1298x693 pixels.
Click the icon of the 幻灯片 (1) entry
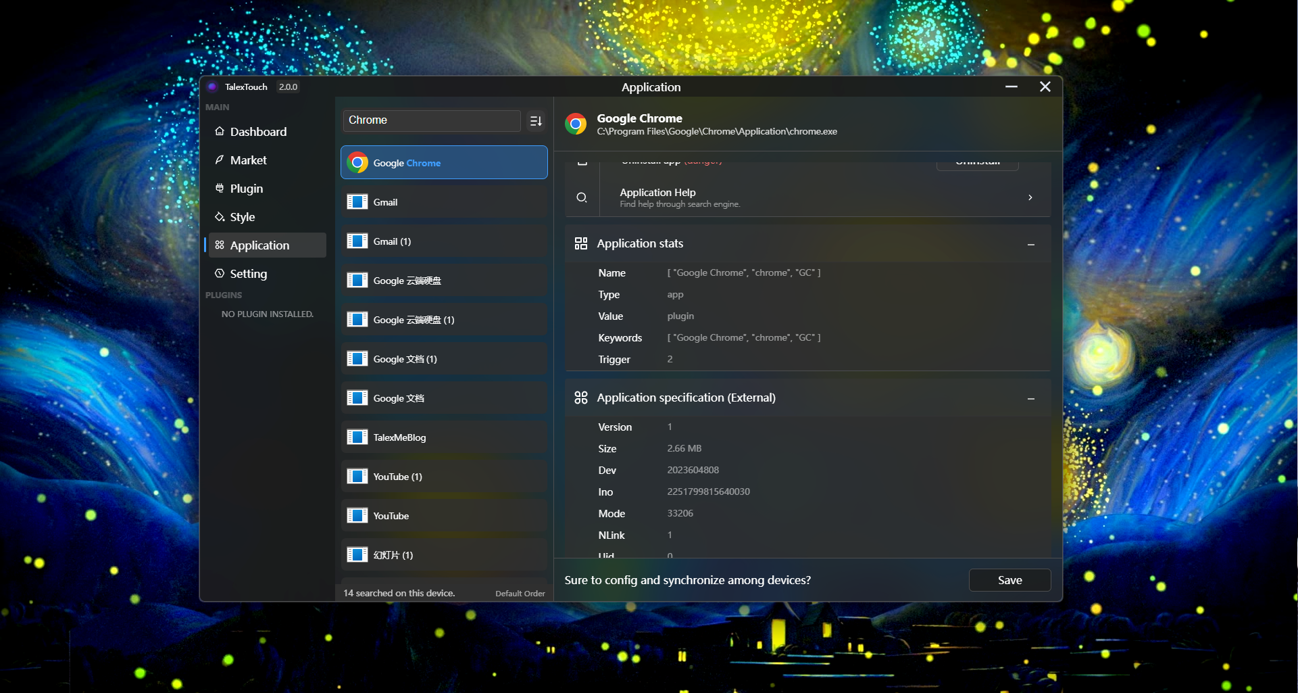(x=357, y=554)
